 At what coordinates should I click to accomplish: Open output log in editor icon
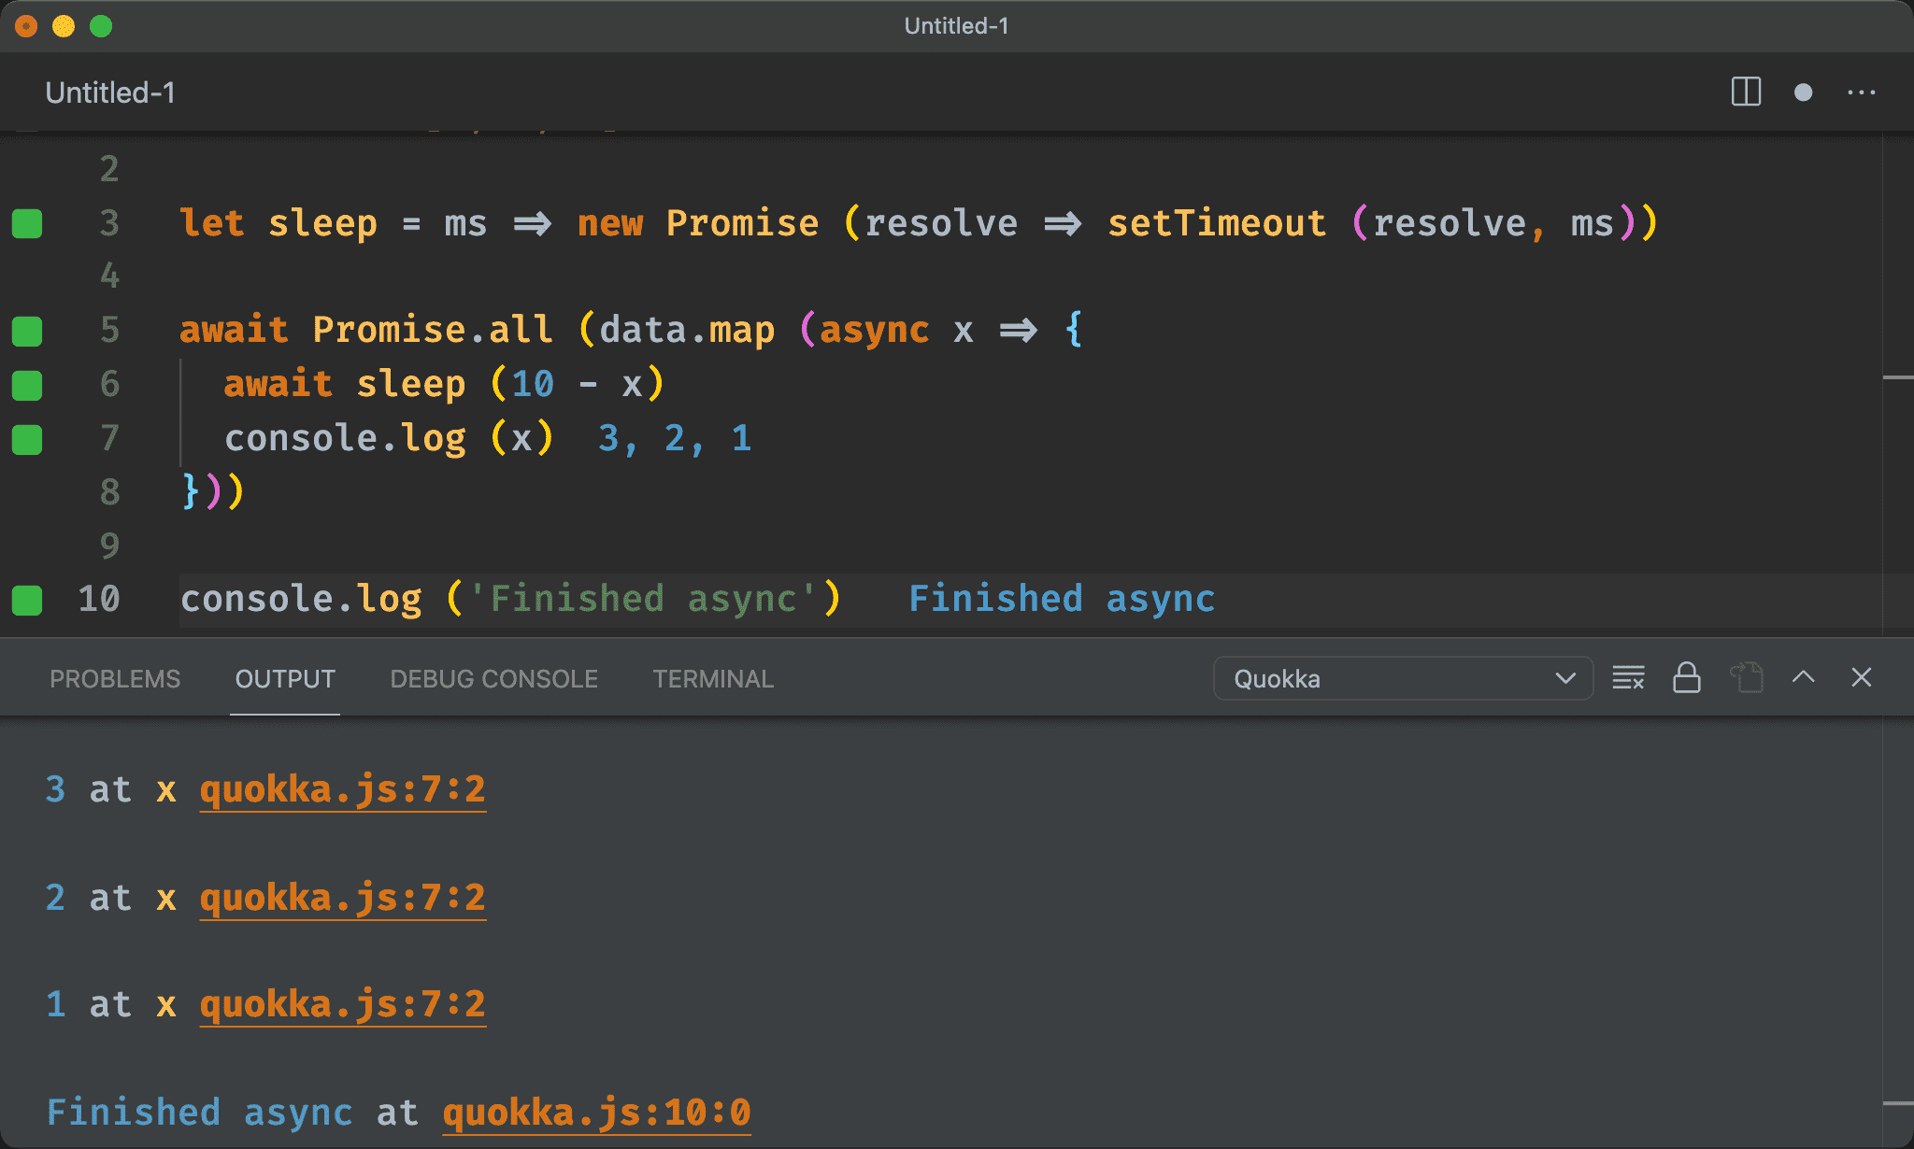click(x=1746, y=678)
